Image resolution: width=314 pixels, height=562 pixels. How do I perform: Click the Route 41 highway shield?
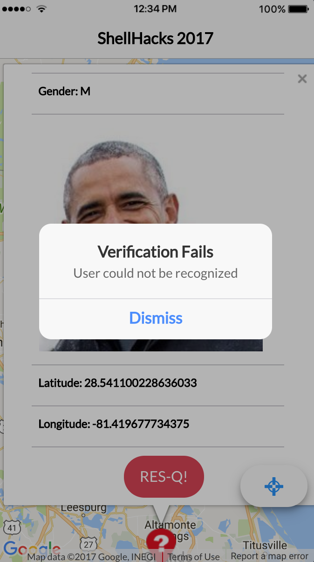13,528
